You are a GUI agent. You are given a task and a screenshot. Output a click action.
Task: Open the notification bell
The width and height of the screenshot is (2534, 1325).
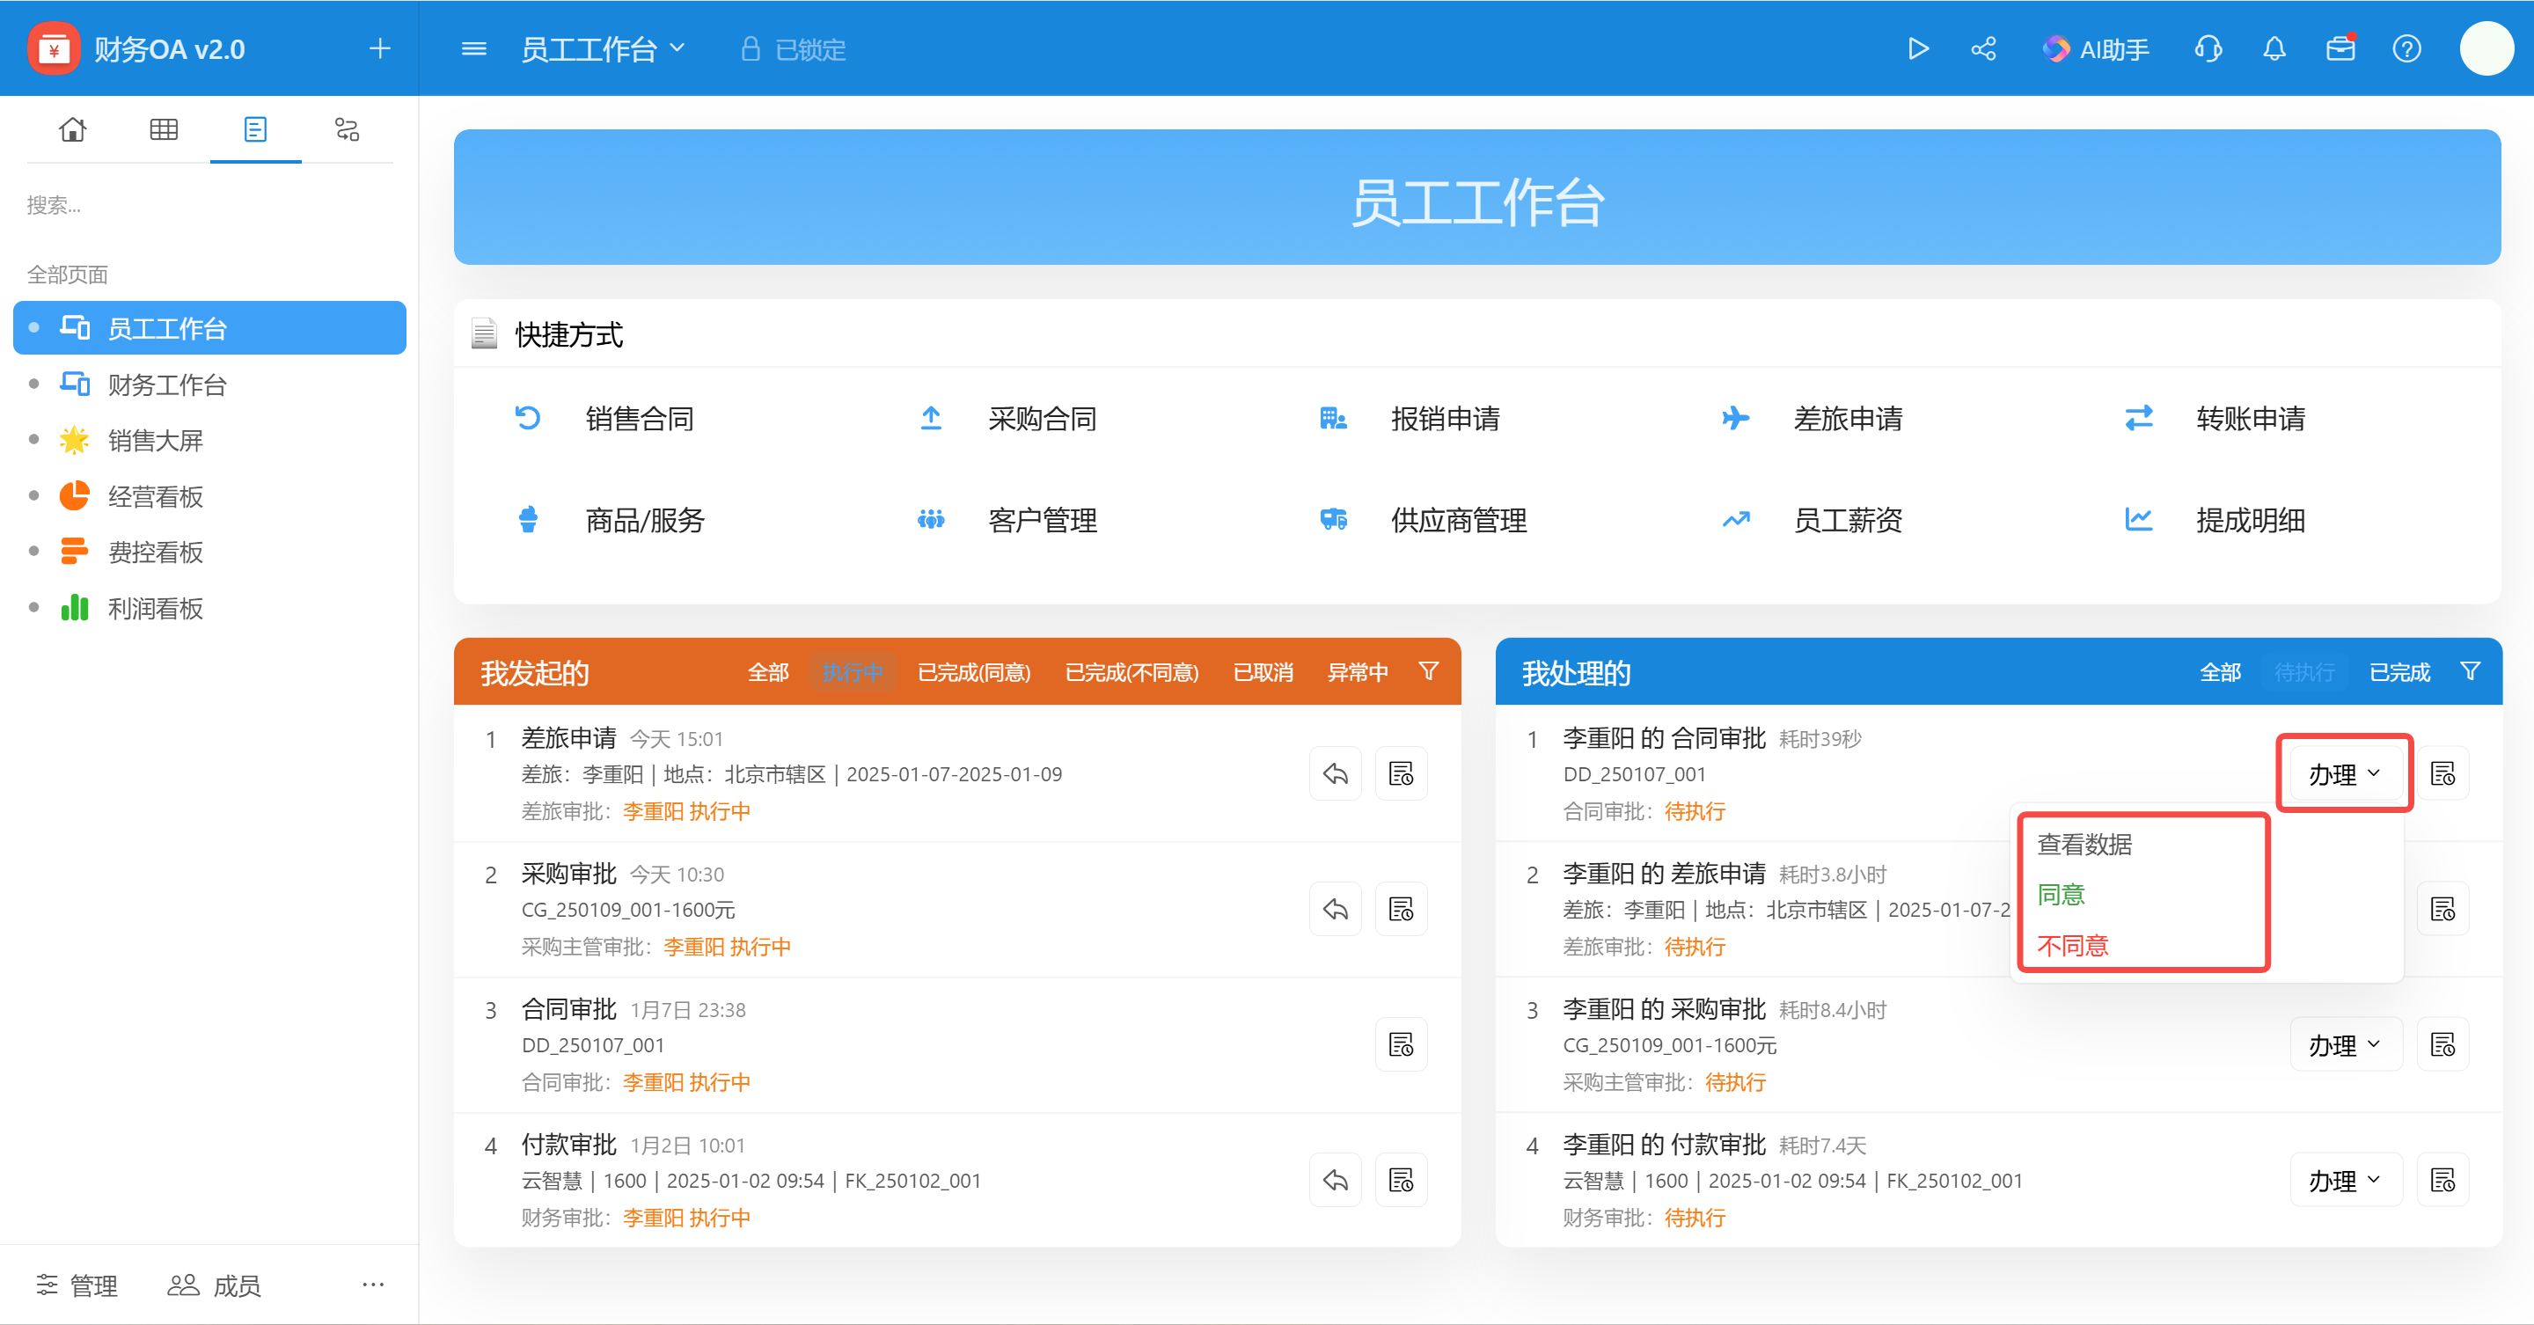coord(2274,48)
